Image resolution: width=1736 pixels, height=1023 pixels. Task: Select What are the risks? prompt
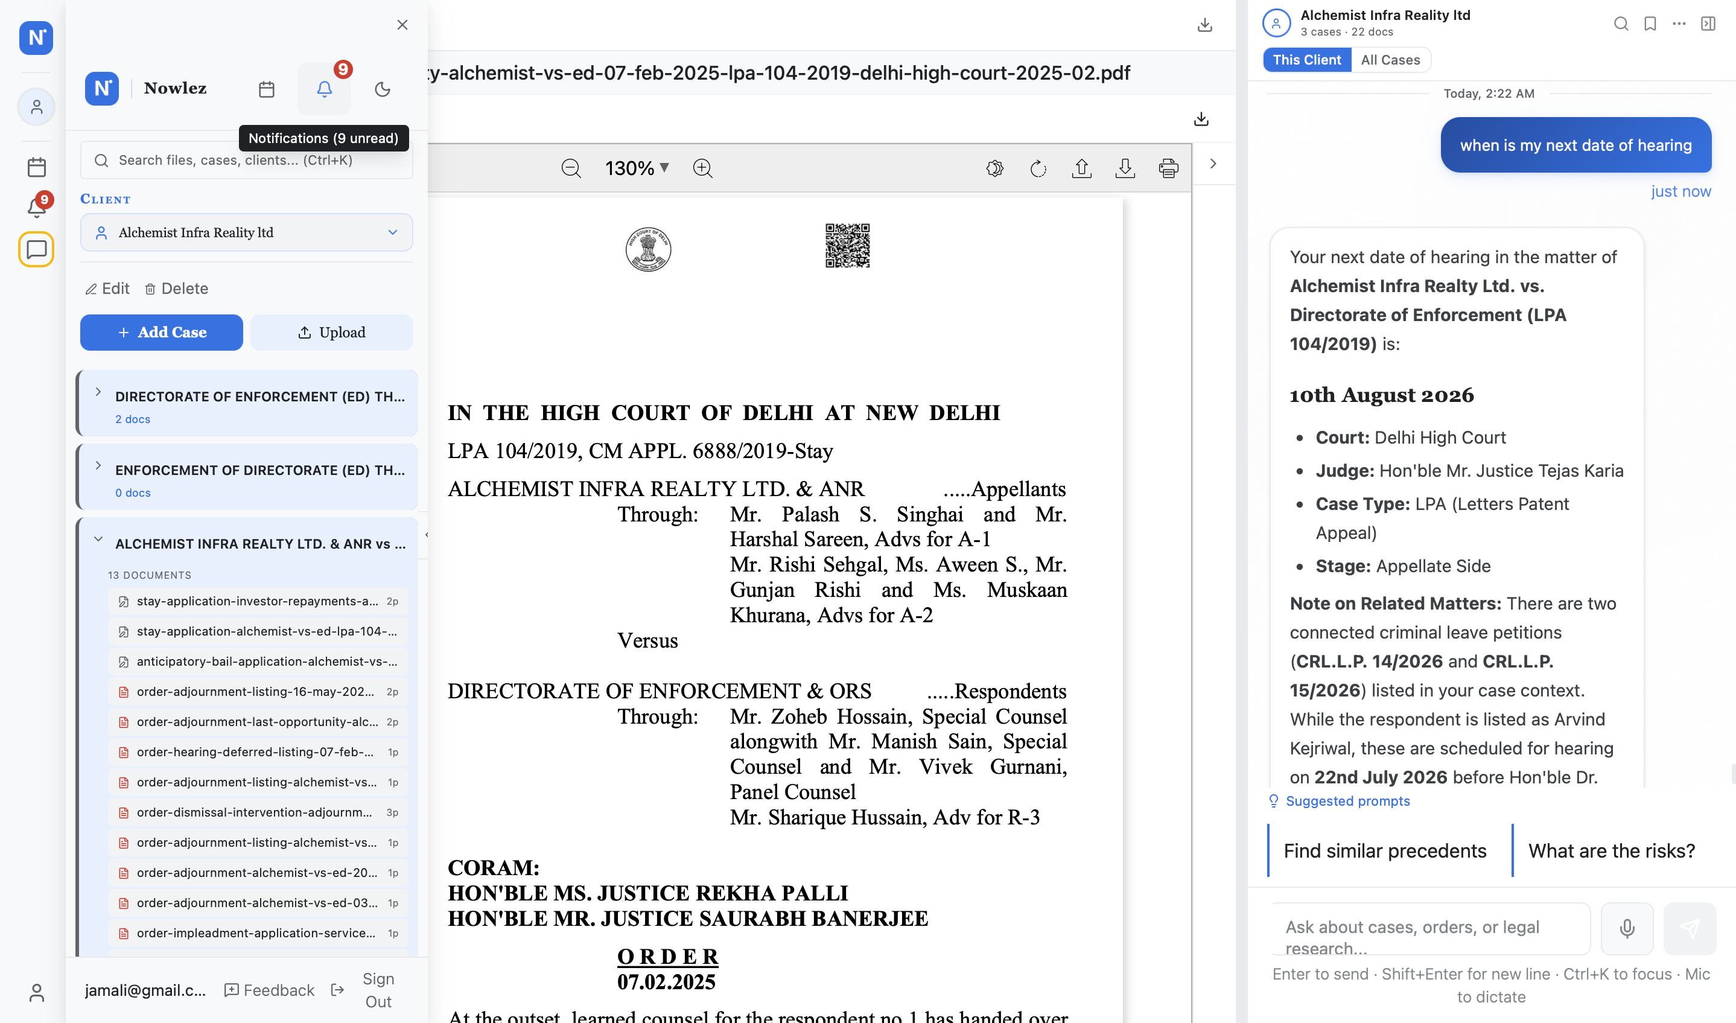(x=1611, y=850)
